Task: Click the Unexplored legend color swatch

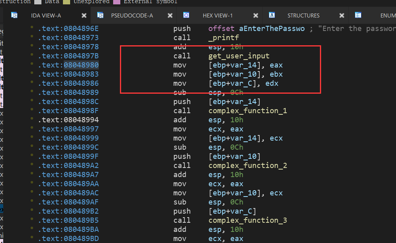Action: pos(67,2)
